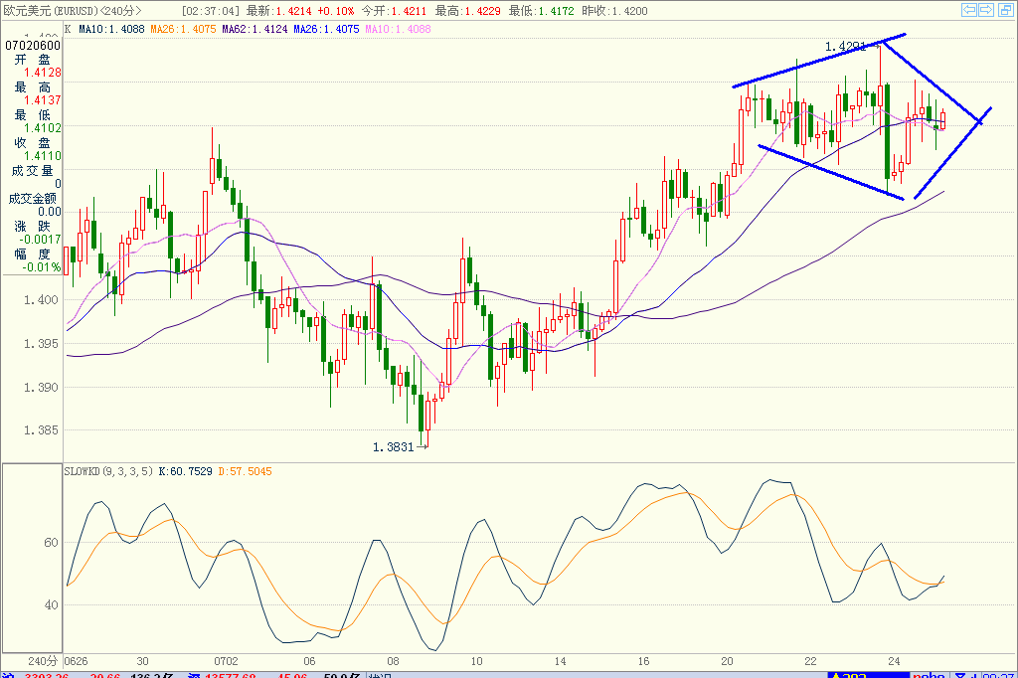Click the [02:37:04] timestamp
This screenshot has height=678, width=1018.
click(211, 11)
